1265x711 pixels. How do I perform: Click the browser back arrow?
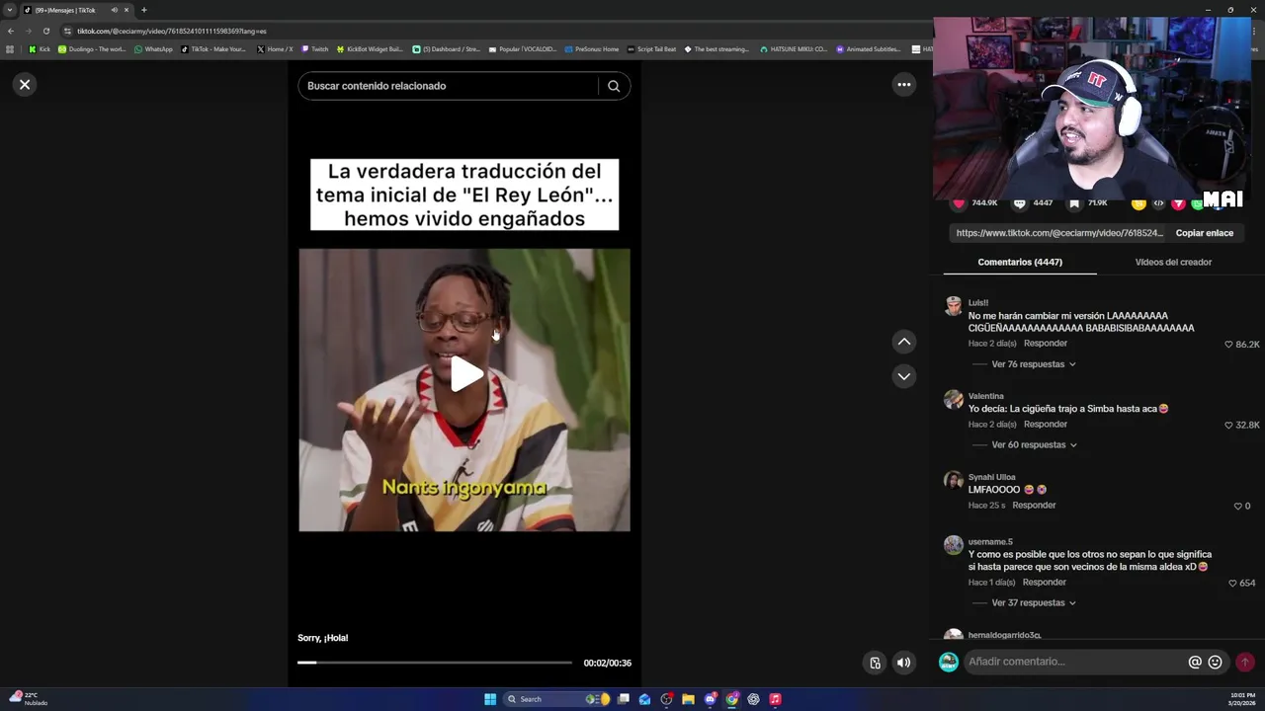(x=10, y=31)
